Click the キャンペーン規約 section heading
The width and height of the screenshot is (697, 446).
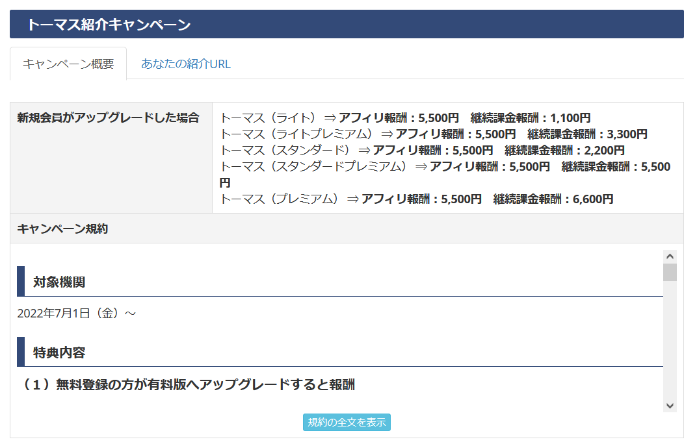pyautogui.click(x=62, y=229)
